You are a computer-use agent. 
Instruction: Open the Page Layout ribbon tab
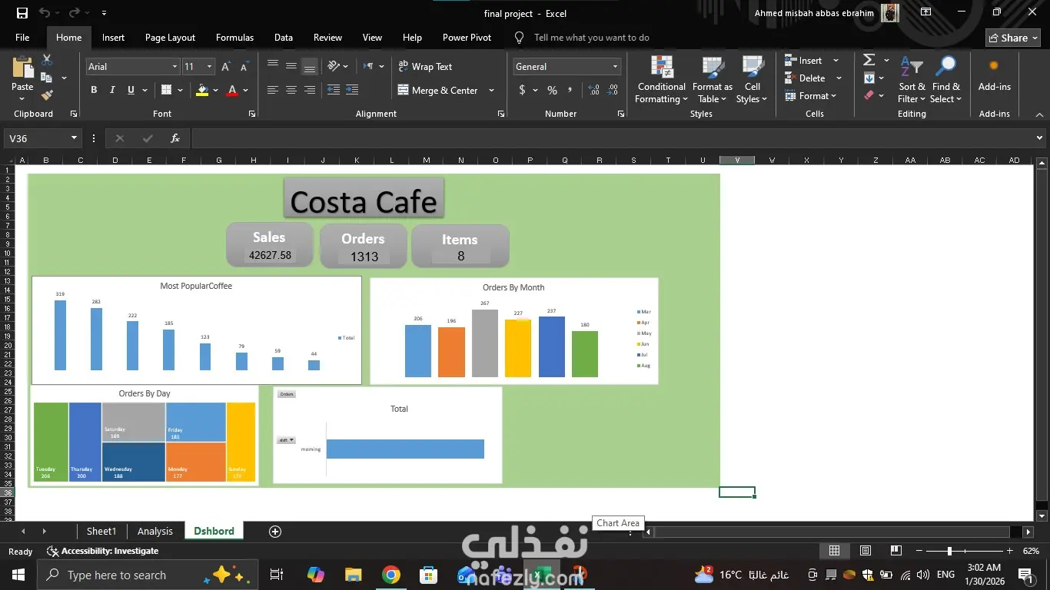pos(170,38)
